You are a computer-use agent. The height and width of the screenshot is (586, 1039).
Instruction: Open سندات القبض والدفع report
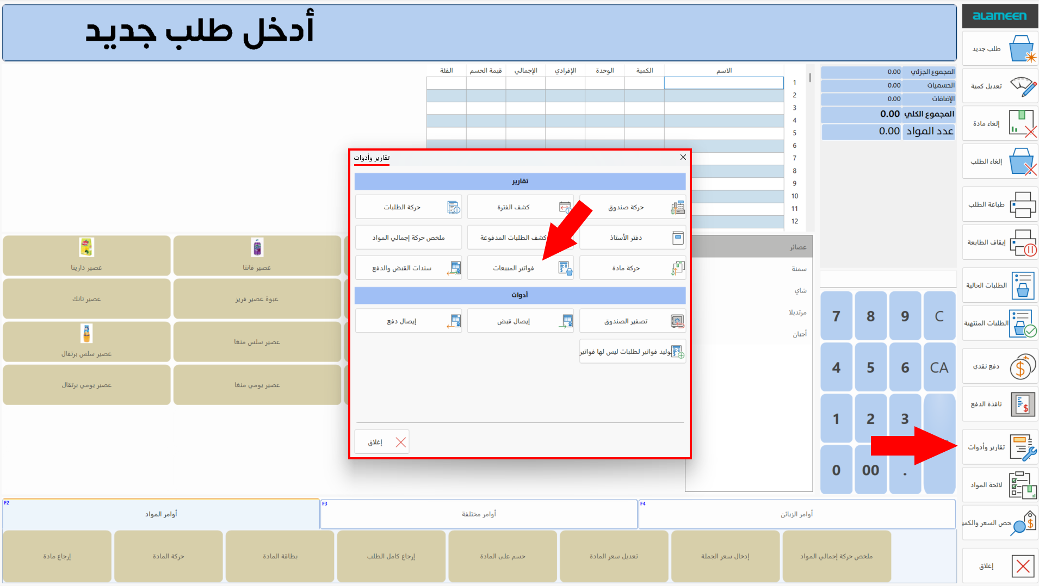(x=408, y=268)
